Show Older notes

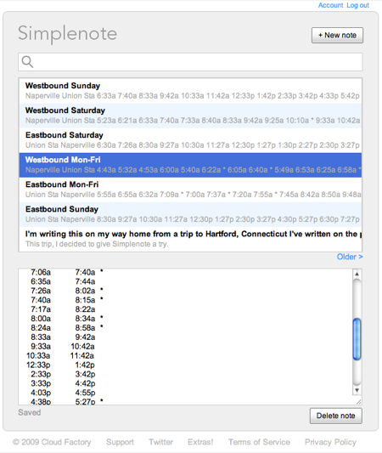(x=350, y=257)
